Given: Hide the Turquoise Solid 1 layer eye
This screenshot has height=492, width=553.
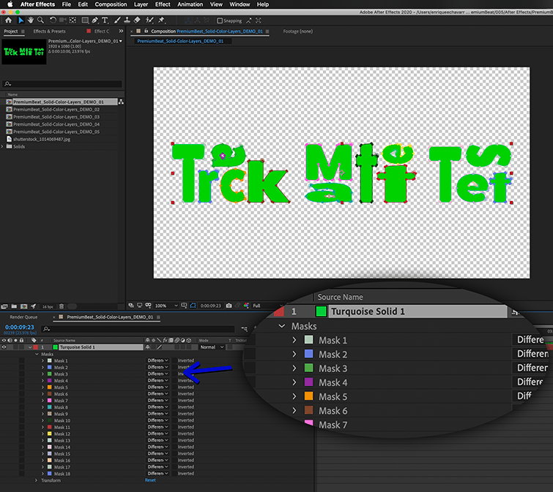Looking at the screenshot, I should pos(4,347).
